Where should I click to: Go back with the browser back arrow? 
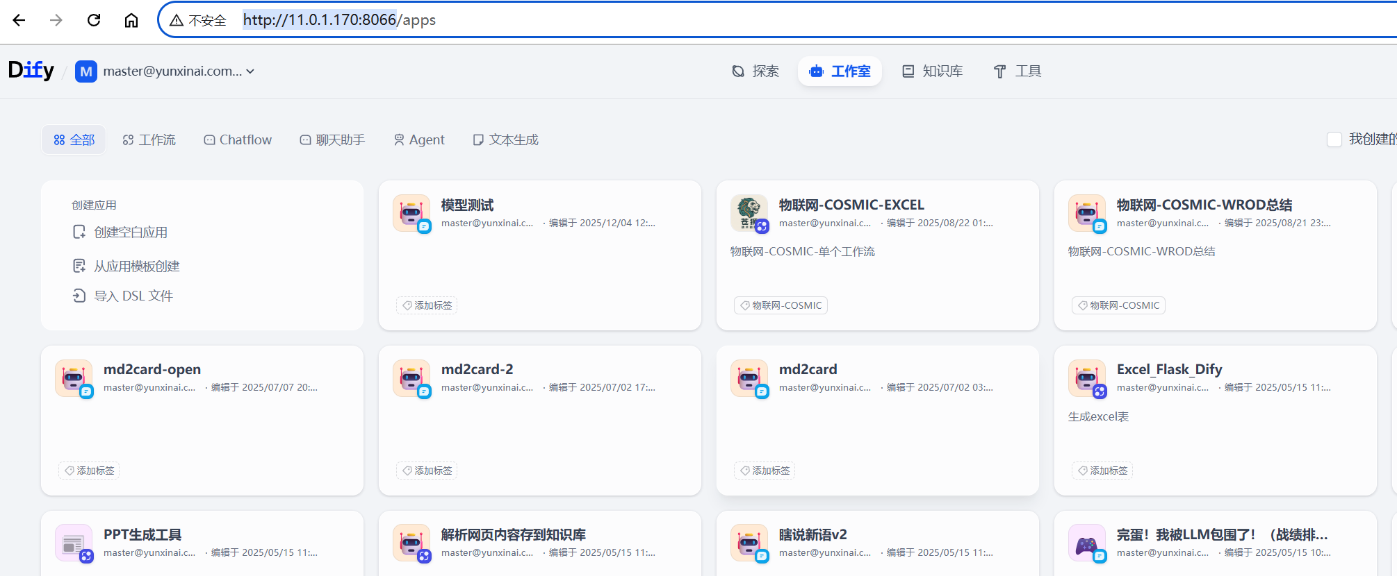19,20
